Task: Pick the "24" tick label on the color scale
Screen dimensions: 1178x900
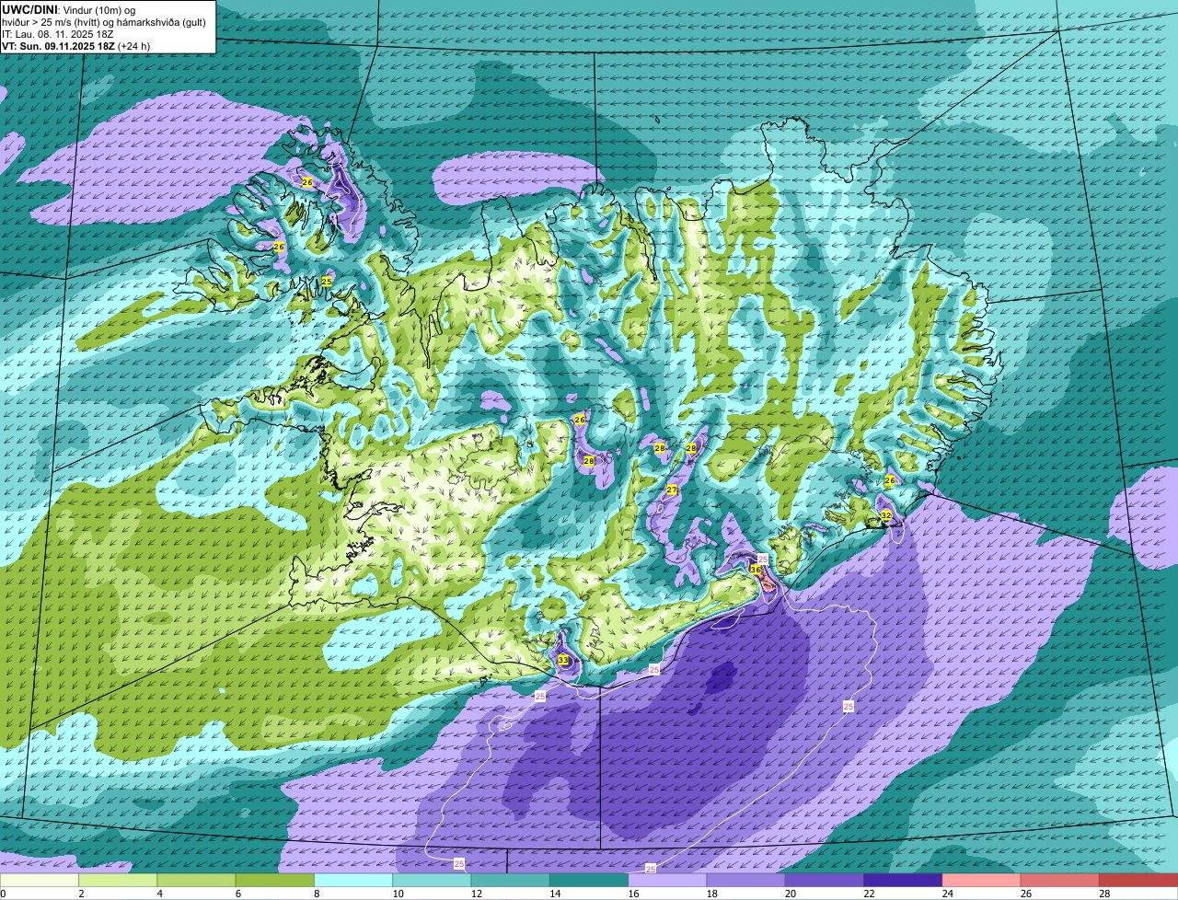Action: pyautogui.click(x=947, y=894)
